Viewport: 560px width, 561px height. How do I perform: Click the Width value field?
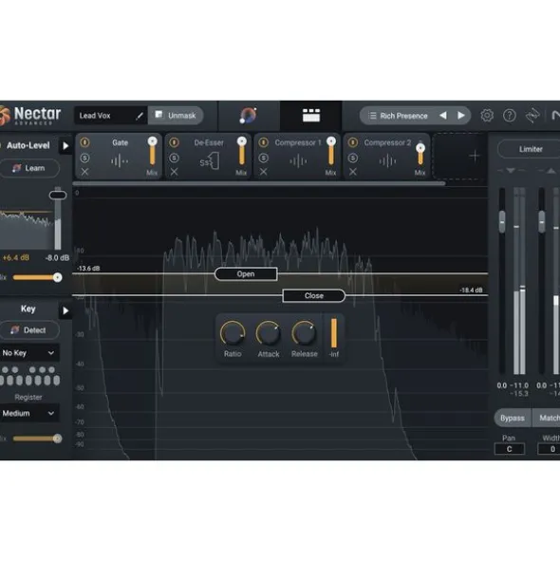tap(550, 449)
